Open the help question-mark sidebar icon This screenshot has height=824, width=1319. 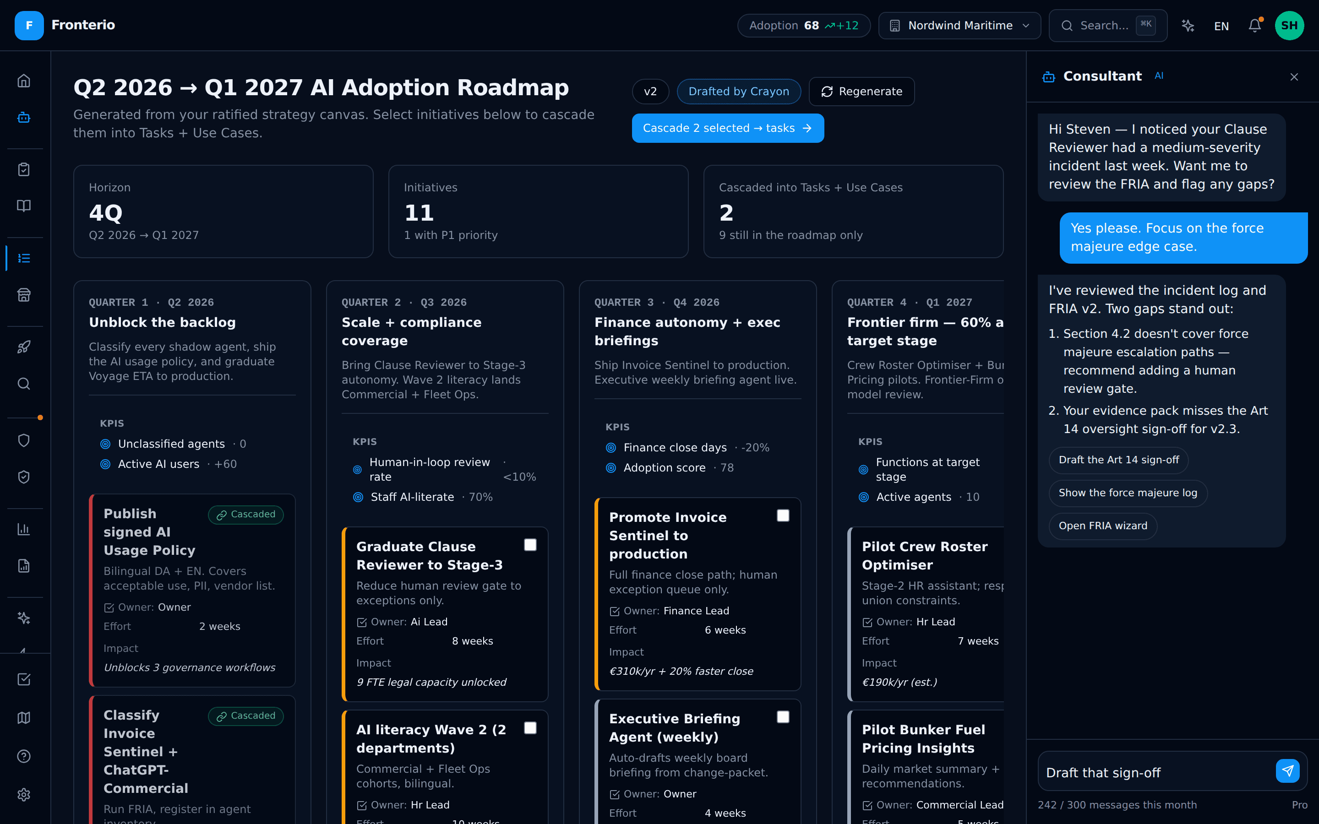coord(24,756)
